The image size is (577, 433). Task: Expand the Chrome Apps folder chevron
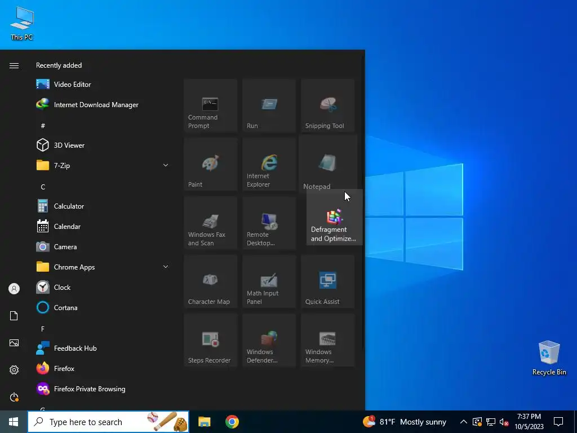(x=166, y=267)
